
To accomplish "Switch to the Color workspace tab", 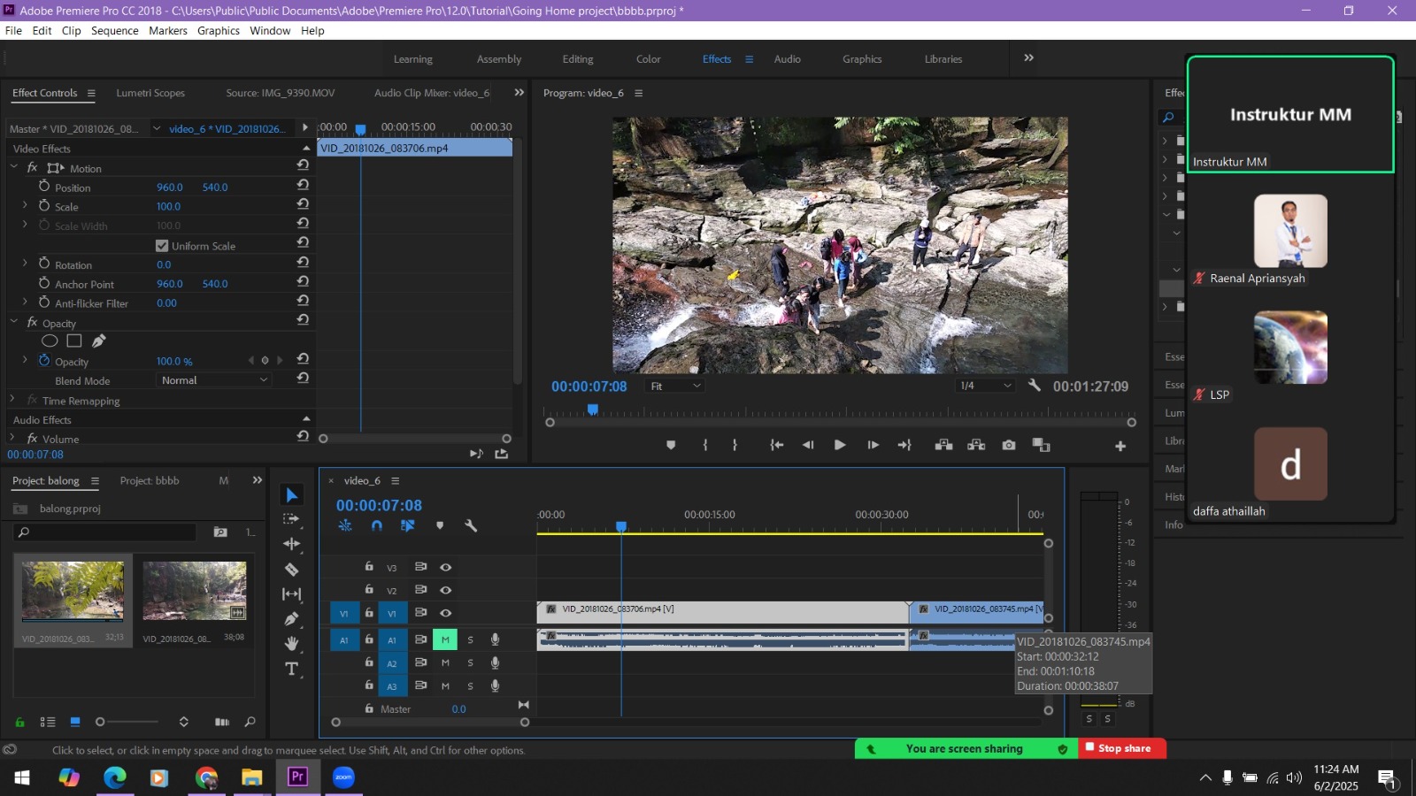I will point(648,59).
